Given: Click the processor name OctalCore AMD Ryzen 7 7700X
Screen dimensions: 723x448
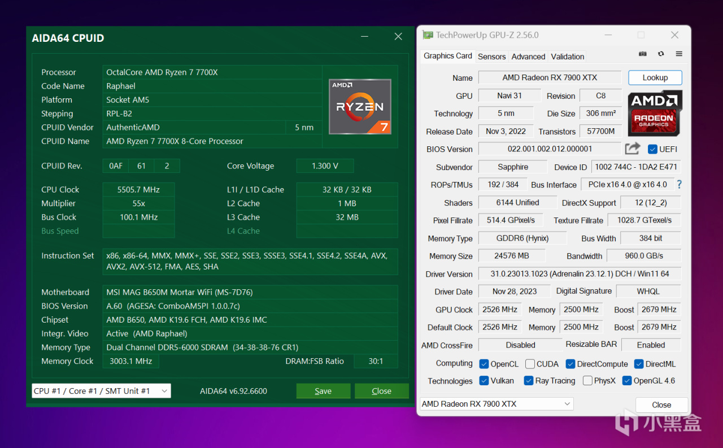Looking at the screenshot, I should point(212,72).
